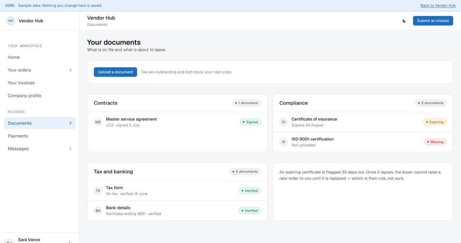Click the Your orders count badge 3
This screenshot has width=461, height=243.
(x=70, y=70)
